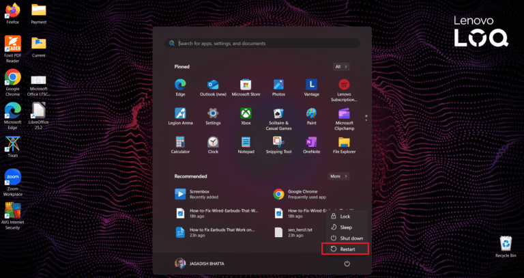Launch Outlook (new) from pinned apps

pyautogui.click(x=213, y=87)
